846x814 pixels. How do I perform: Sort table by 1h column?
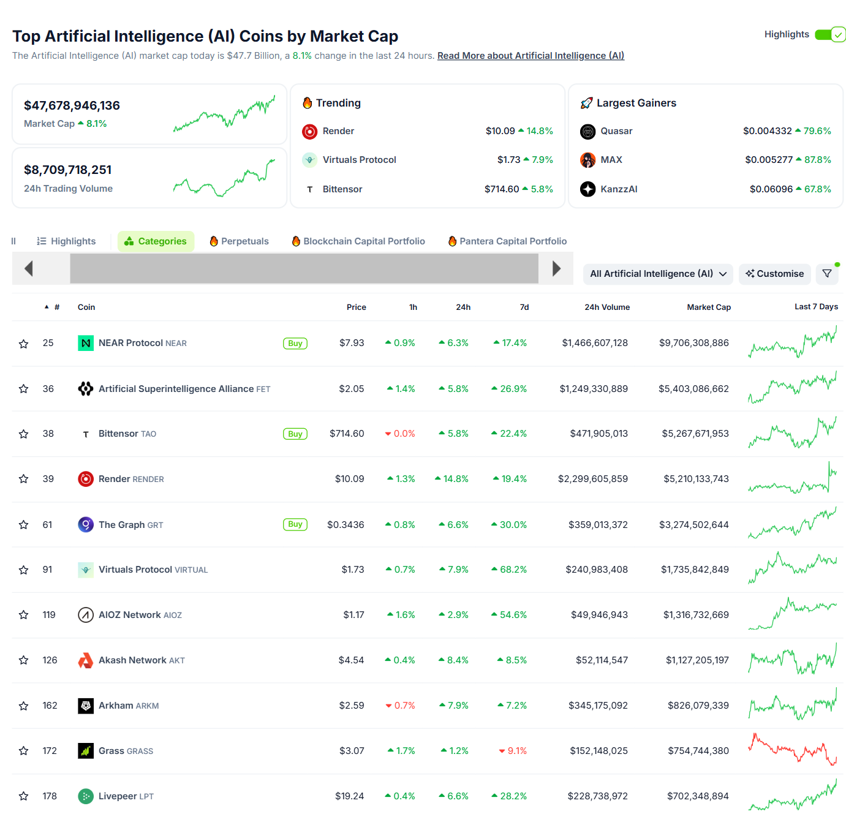click(414, 307)
